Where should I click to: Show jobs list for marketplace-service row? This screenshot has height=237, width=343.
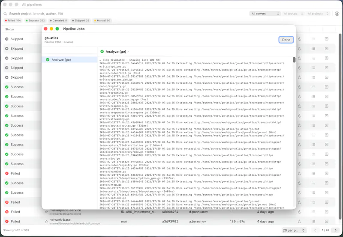click(x=313, y=212)
